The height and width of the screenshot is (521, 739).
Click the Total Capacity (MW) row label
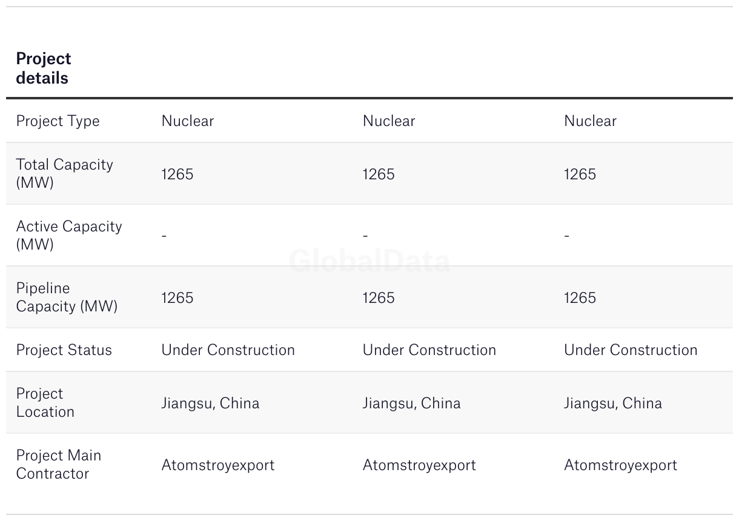tap(65, 173)
